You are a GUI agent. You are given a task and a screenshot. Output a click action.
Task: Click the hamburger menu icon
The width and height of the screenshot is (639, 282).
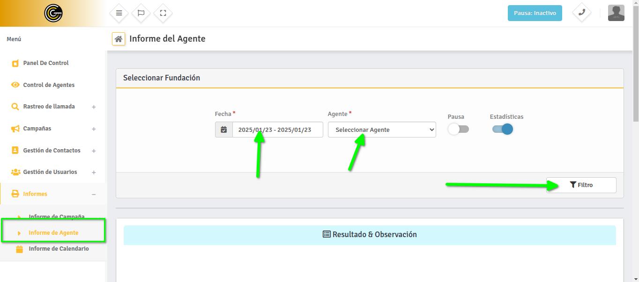pos(119,13)
